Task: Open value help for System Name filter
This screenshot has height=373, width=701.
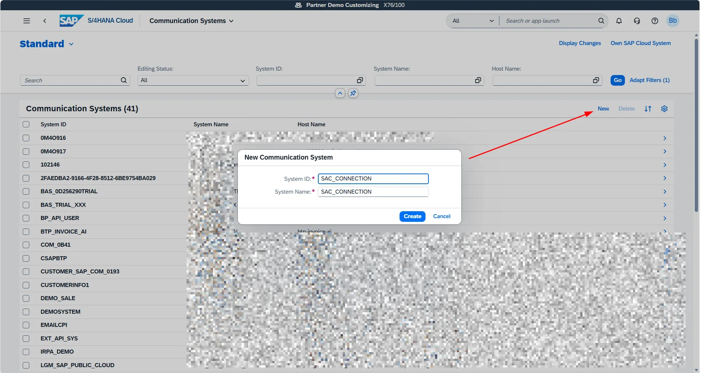Action: coord(478,80)
